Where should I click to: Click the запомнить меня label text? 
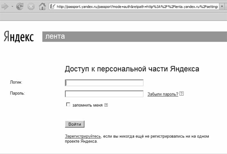pyautogui.click(x=87, y=105)
